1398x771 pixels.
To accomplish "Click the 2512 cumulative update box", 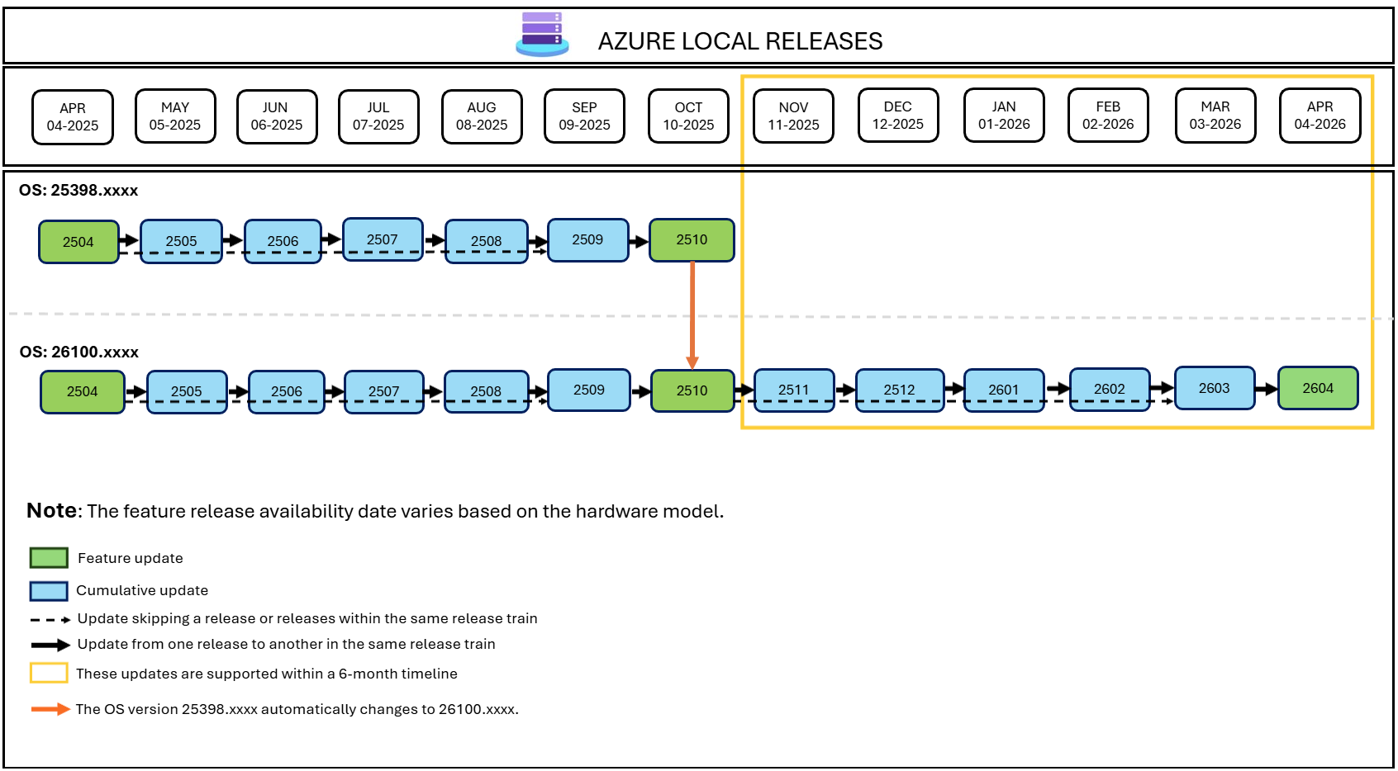I will pyautogui.click(x=900, y=390).
